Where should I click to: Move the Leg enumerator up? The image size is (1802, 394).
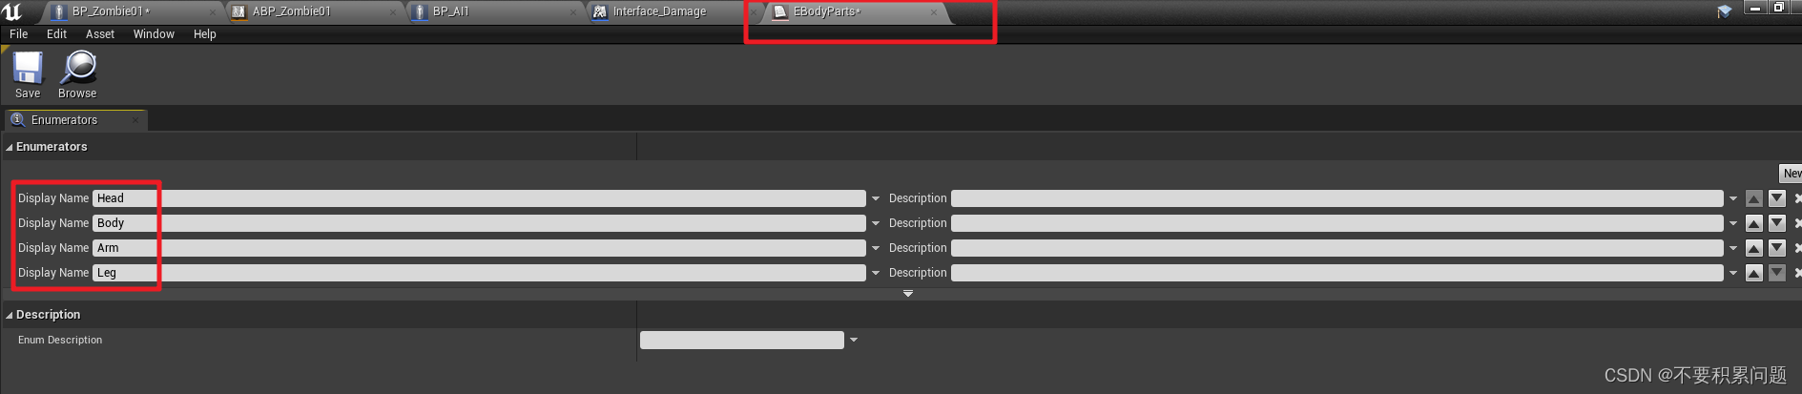[x=1753, y=273]
